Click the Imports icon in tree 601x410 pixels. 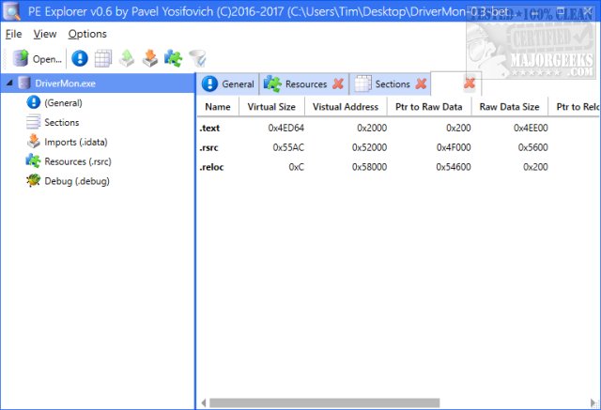[34, 142]
